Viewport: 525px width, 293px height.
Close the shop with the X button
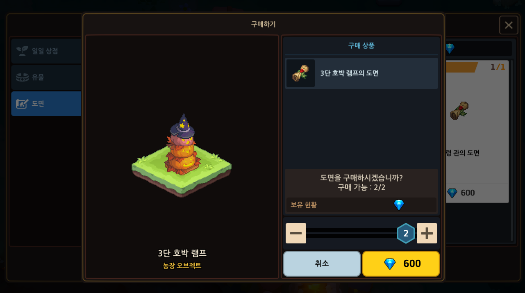(x=509, y=25)
